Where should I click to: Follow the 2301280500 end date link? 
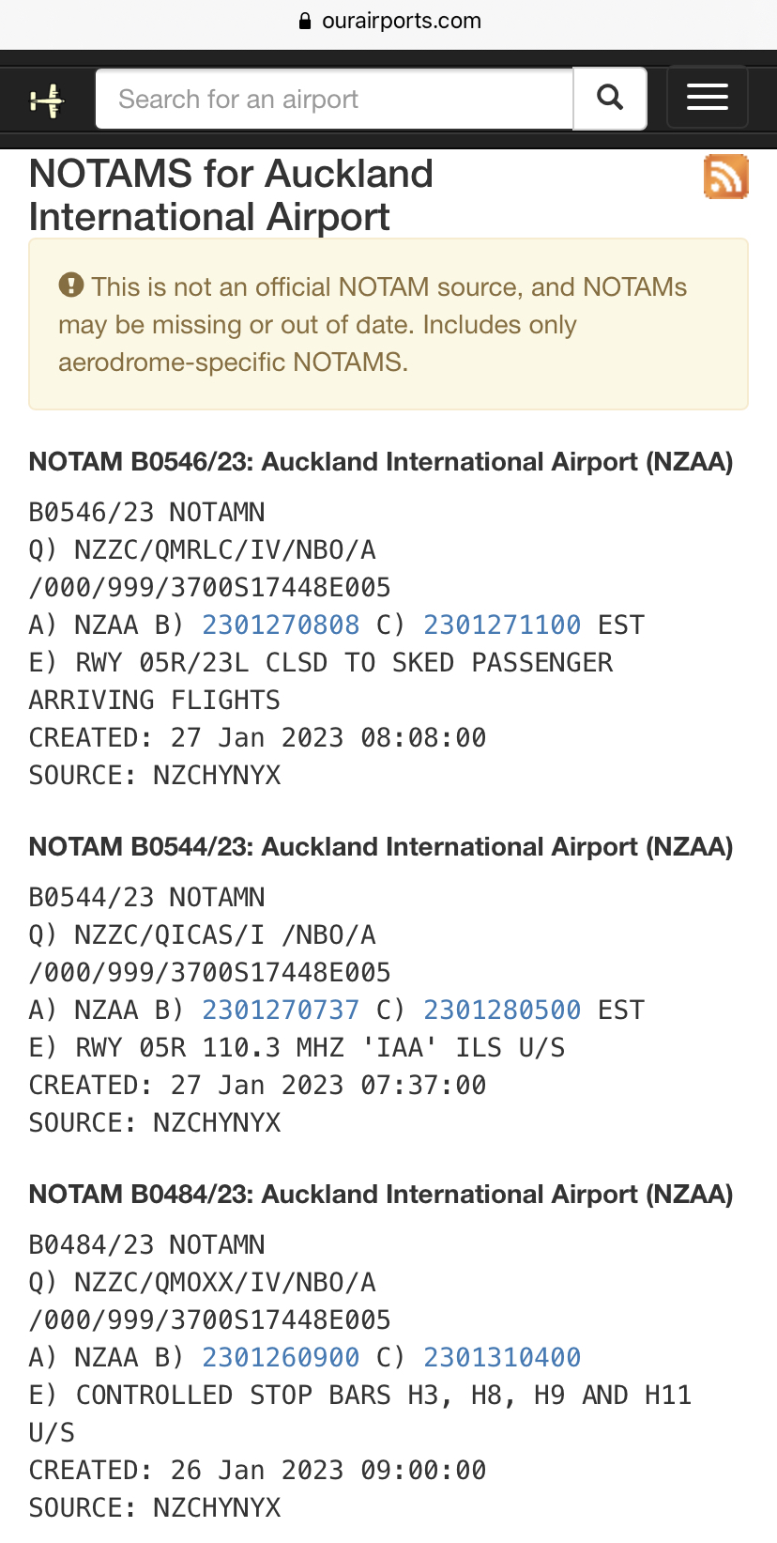(502, 1011)
